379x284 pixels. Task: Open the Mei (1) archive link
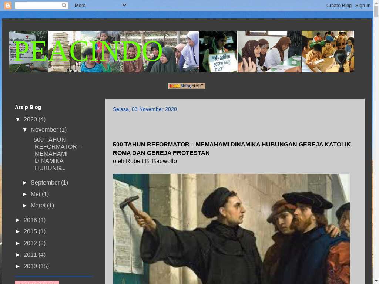click(x=35, y=194)
